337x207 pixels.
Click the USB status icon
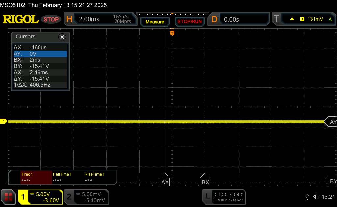coord(307,197)
